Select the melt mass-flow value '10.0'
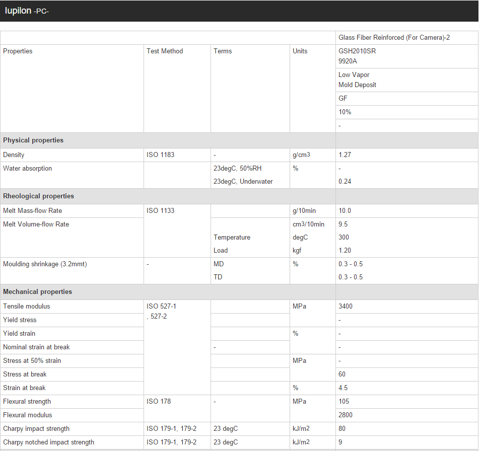The image size is (480, 451). pyautogui.click(x=345, y=211)
